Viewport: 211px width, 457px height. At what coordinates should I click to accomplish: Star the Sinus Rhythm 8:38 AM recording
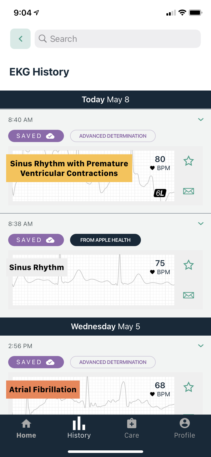pos(188,265)
